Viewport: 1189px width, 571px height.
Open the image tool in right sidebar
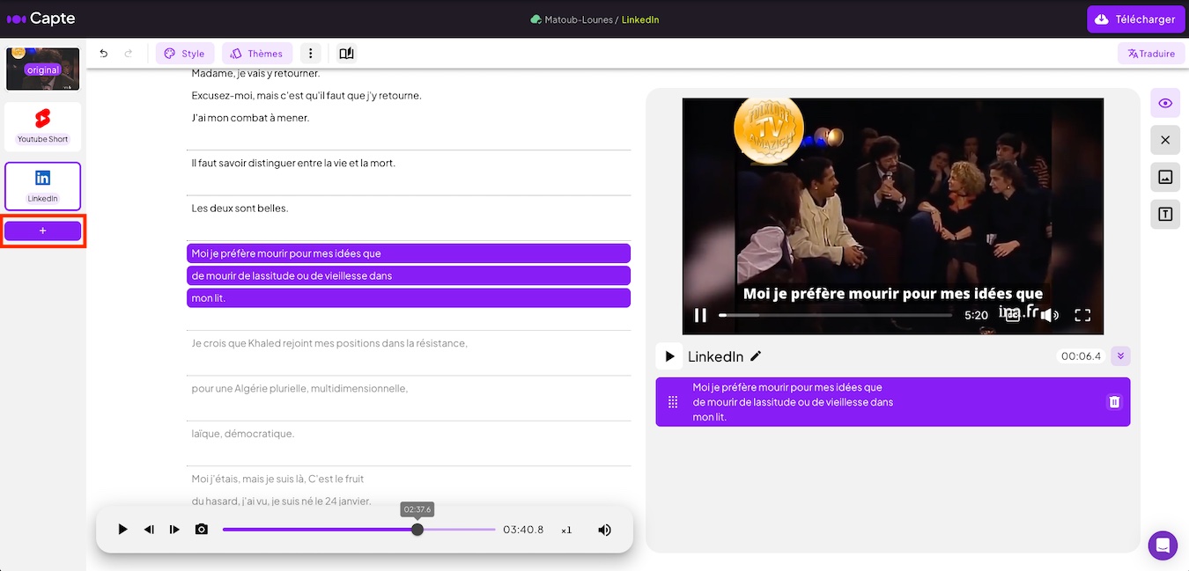1165,177
